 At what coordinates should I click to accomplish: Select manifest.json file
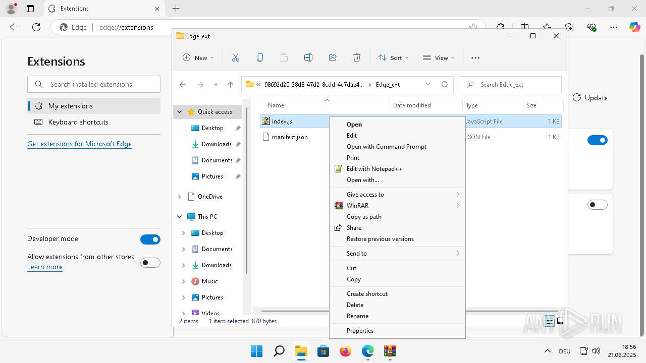click(x=290, y=137)
